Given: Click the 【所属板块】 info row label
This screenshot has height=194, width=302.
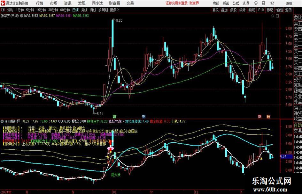Looking at the screenshot, I should (12, 128).
